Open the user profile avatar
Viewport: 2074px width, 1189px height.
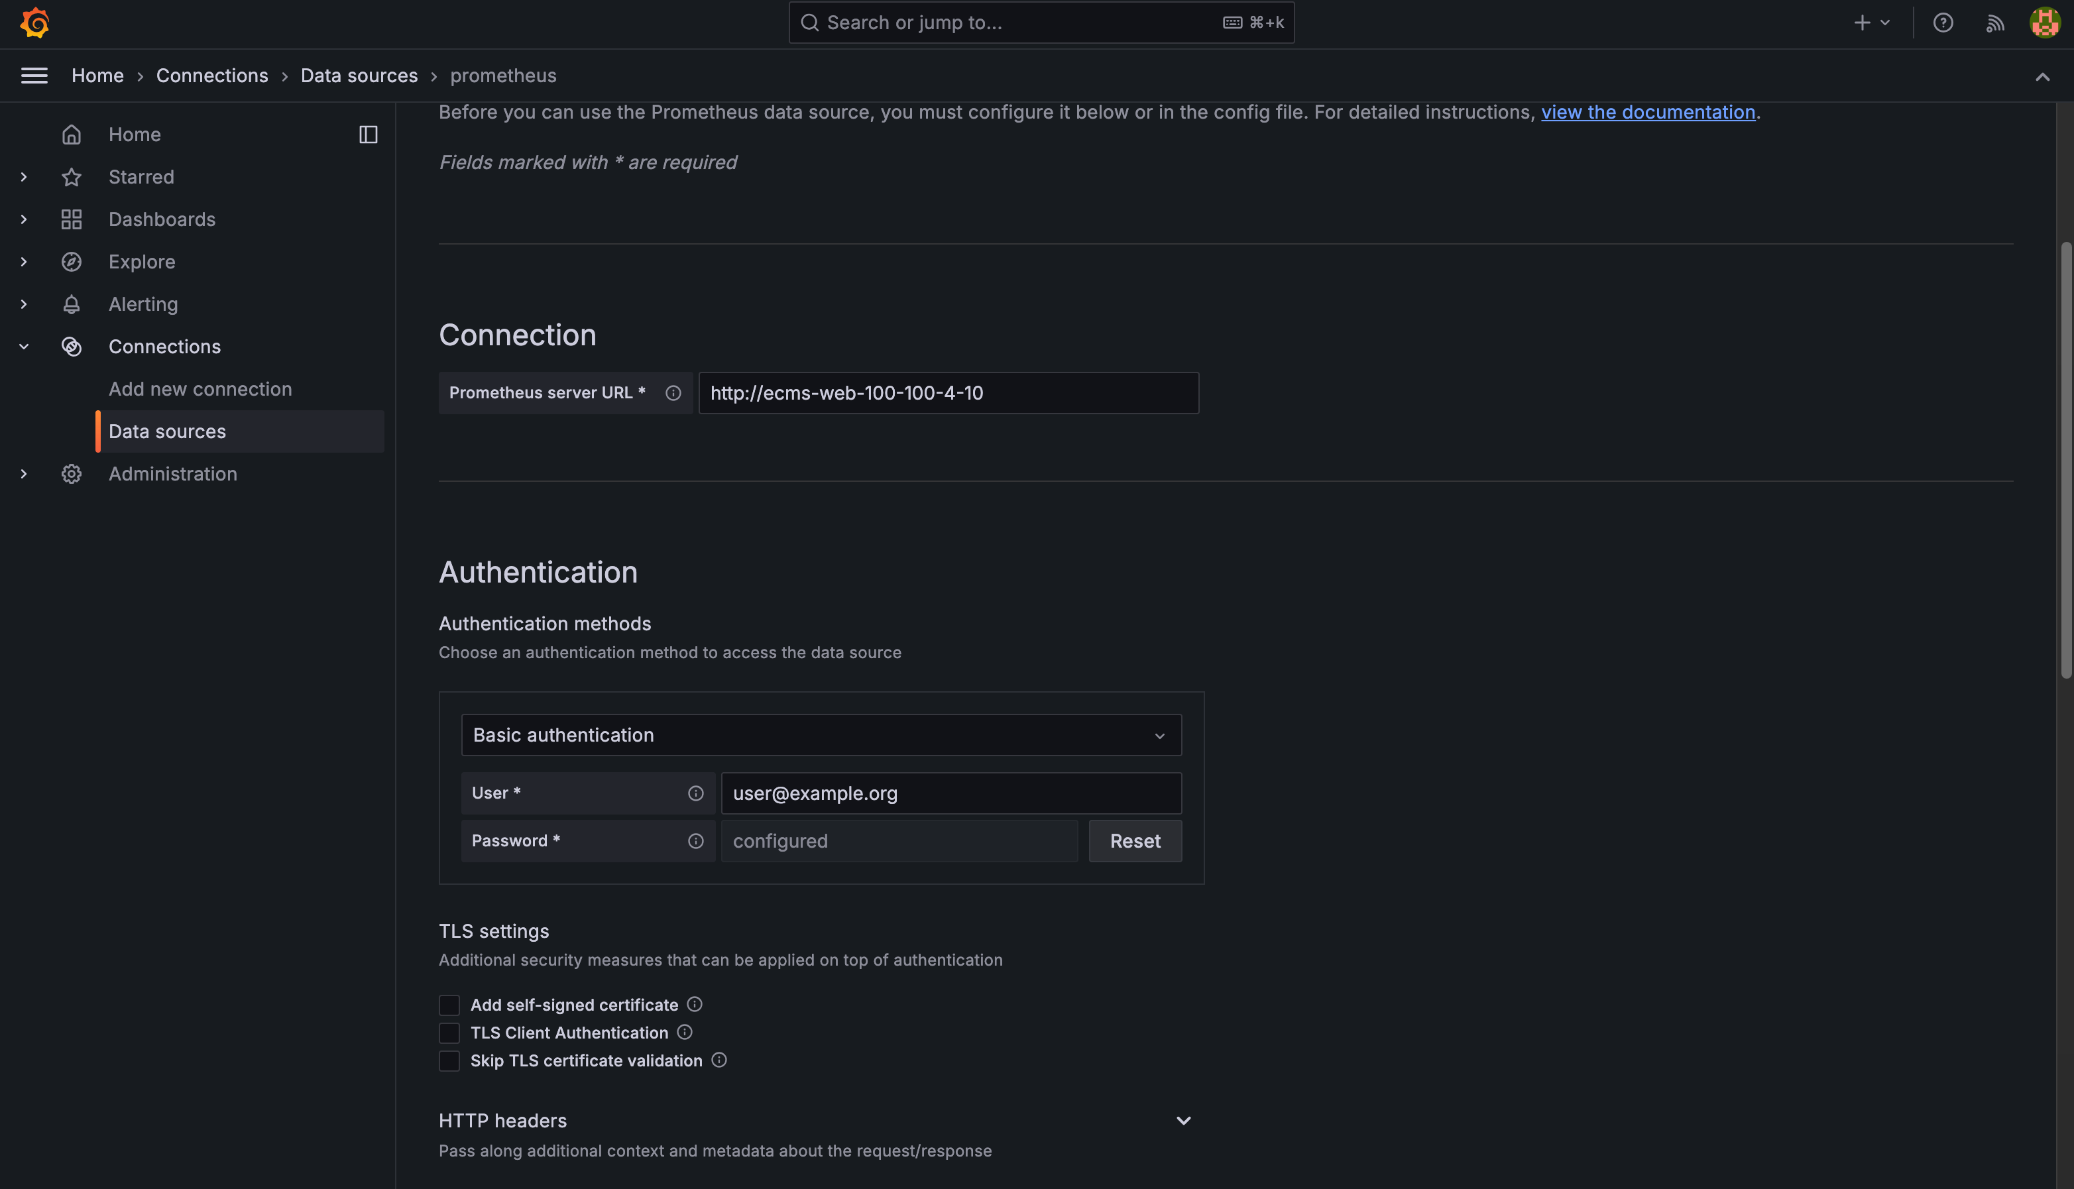point(2045,23)
